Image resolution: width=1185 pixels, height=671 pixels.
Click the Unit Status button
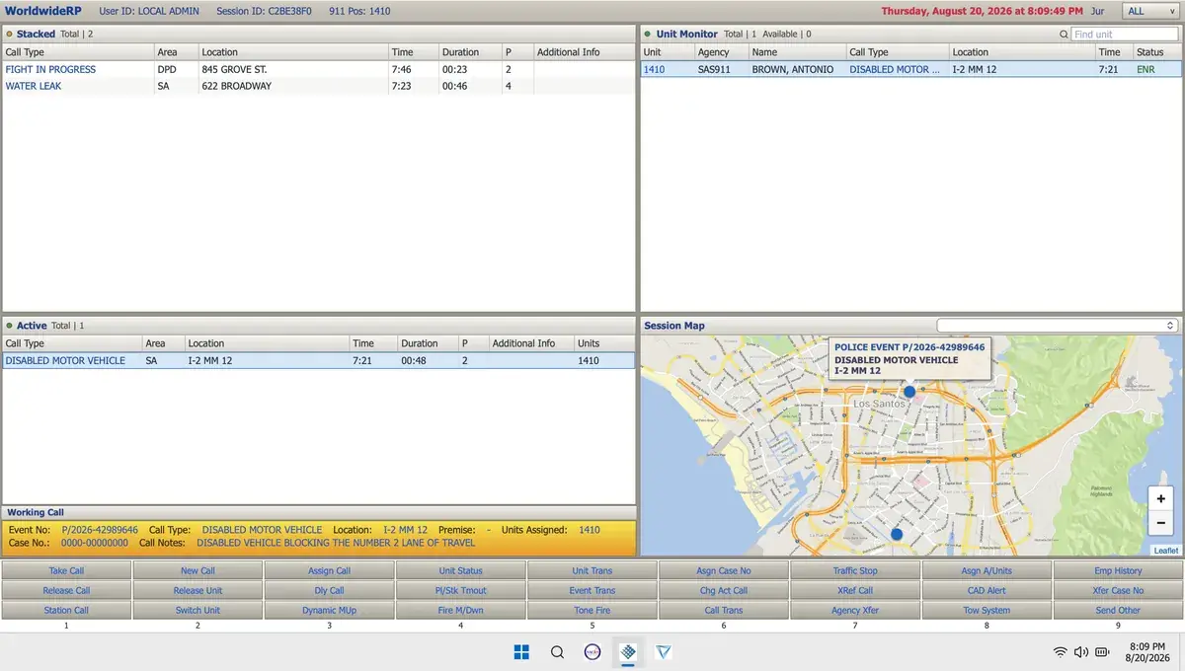point(461,570)
